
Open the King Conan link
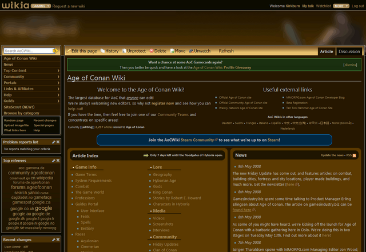point(162,192)
